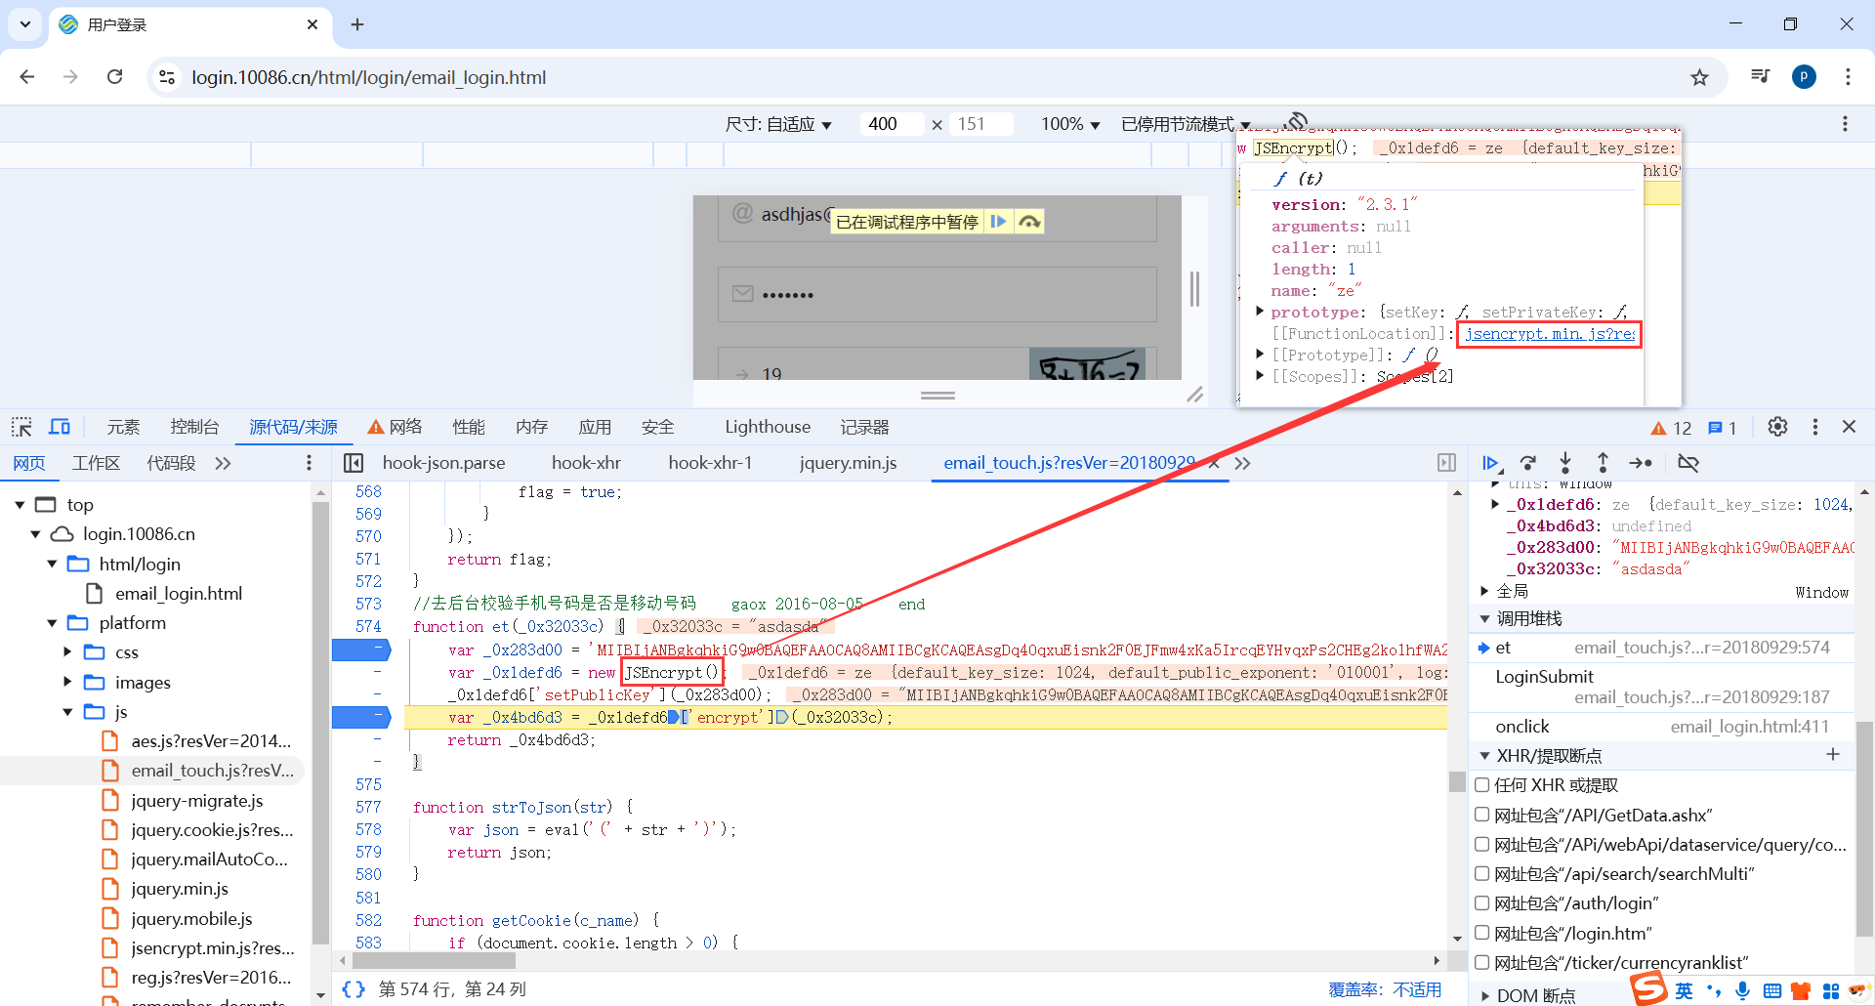This screenshot has width=1875, height=1006.
Task: Pretty-print the source with braces icon
Action: pos(354,989)
